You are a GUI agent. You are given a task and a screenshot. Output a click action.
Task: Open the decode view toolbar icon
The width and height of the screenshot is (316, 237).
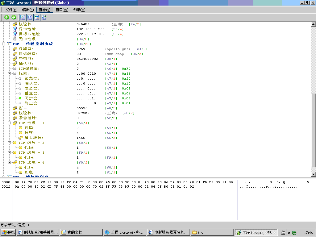coord(23,17)
